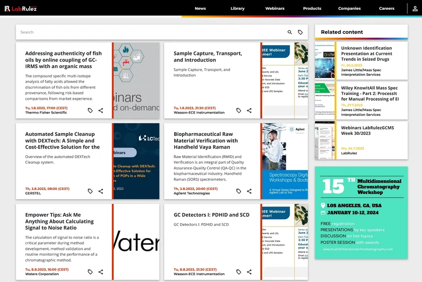The image size is (422, 282).
Task: Open Sample Capture card webinar thumbnail
Action: pyautogui.click(x=285, y=80)
